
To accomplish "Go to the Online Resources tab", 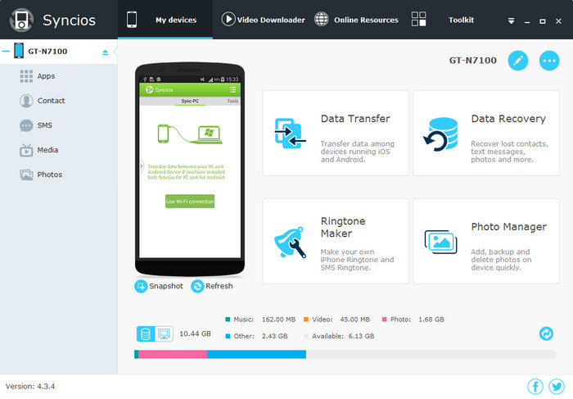I will pos(356,20).
